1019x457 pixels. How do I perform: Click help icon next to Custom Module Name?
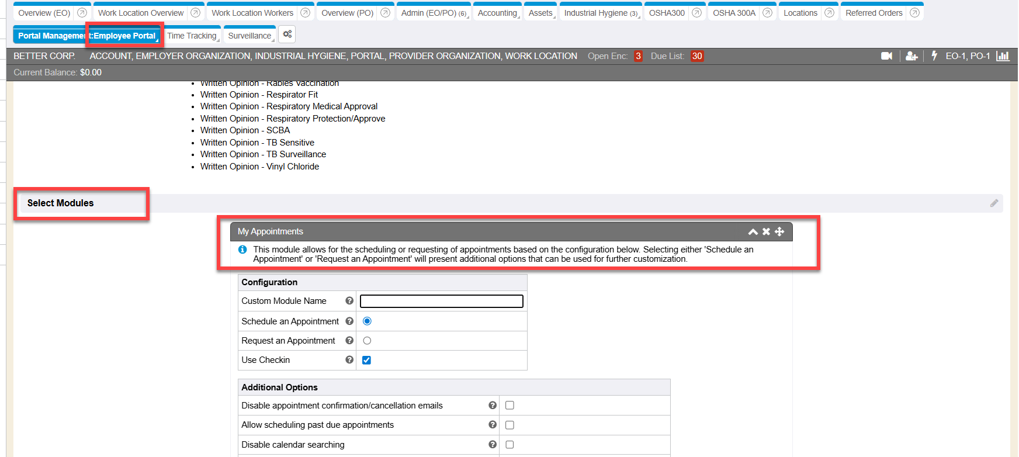click(349, 301)
